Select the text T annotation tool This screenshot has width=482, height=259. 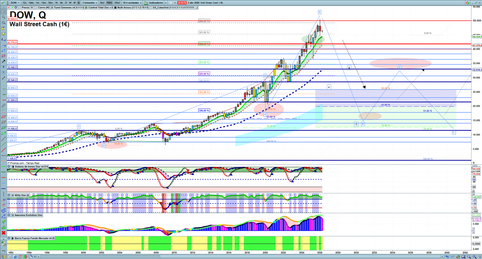[x=3, y=67]
